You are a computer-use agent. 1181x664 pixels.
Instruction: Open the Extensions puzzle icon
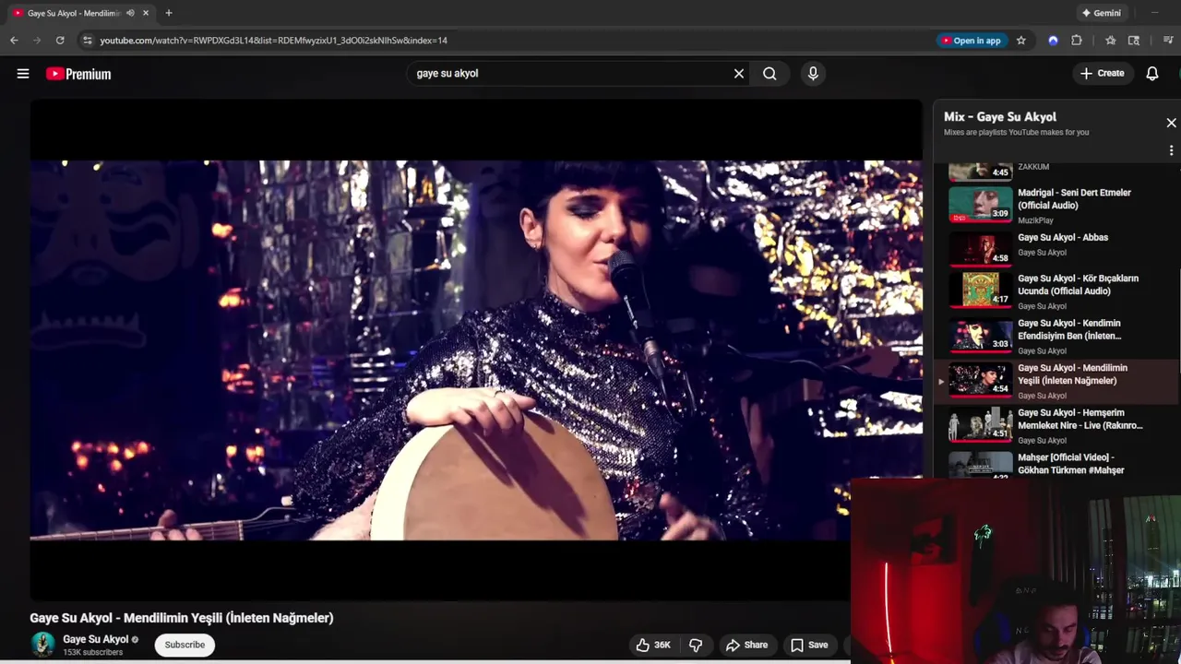(1077, 41)
